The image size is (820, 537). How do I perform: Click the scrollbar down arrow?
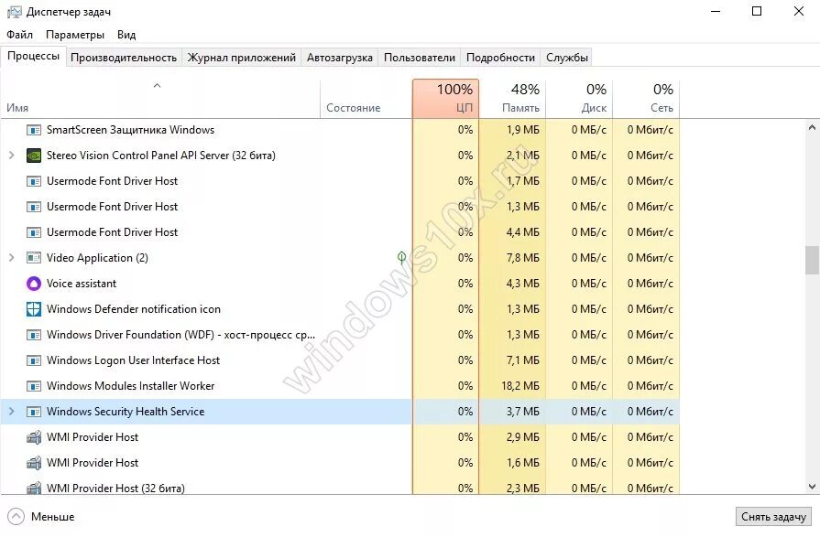812,487
